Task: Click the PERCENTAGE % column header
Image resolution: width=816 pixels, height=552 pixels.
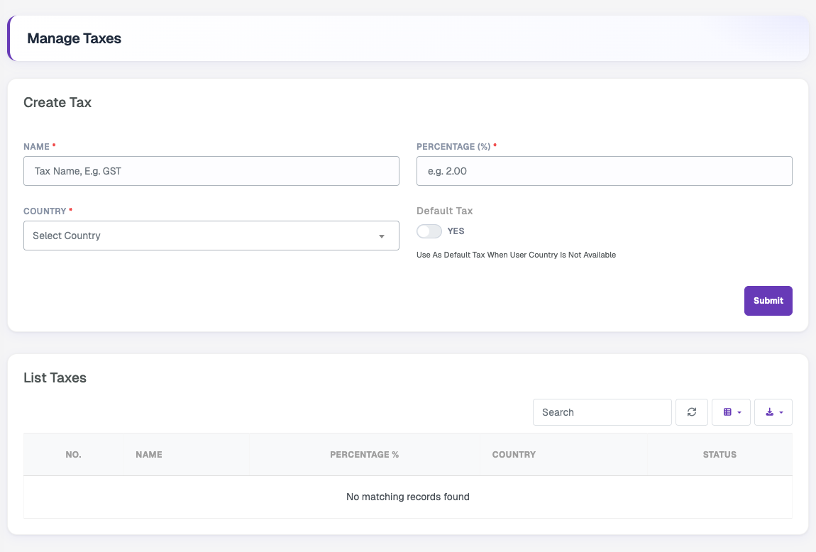Action: (x=364, y=455)
